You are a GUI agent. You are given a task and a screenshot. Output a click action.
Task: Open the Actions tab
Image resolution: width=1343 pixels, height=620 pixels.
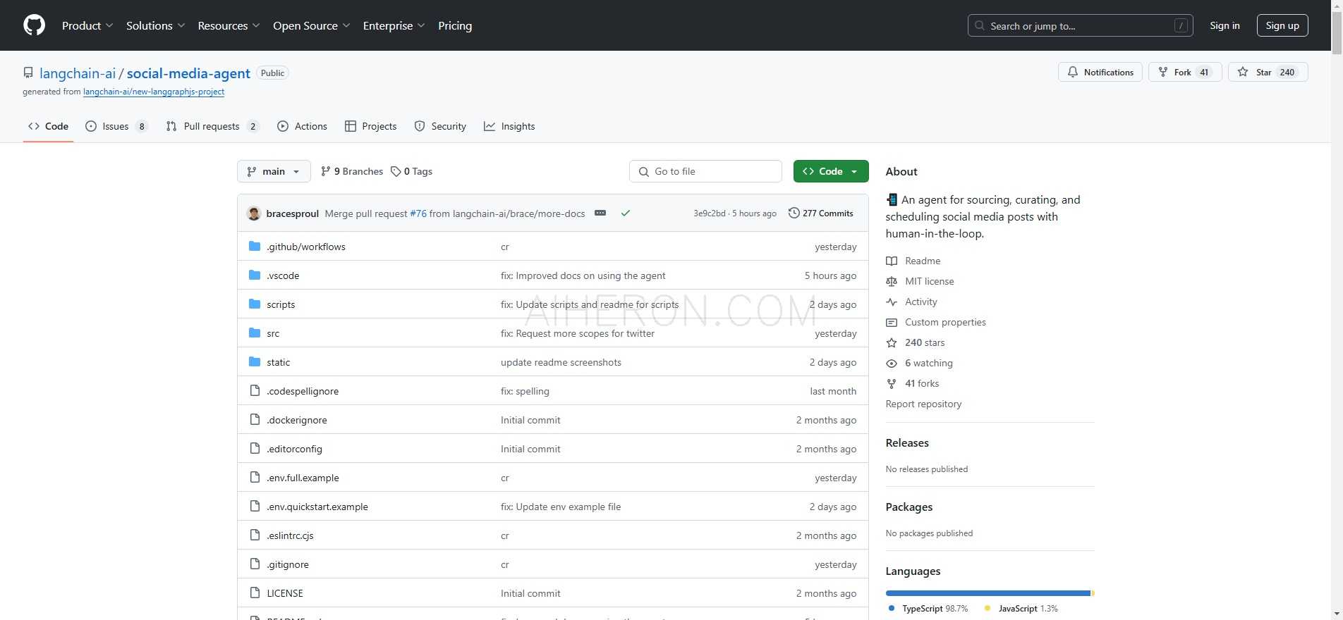pos(302,126)
